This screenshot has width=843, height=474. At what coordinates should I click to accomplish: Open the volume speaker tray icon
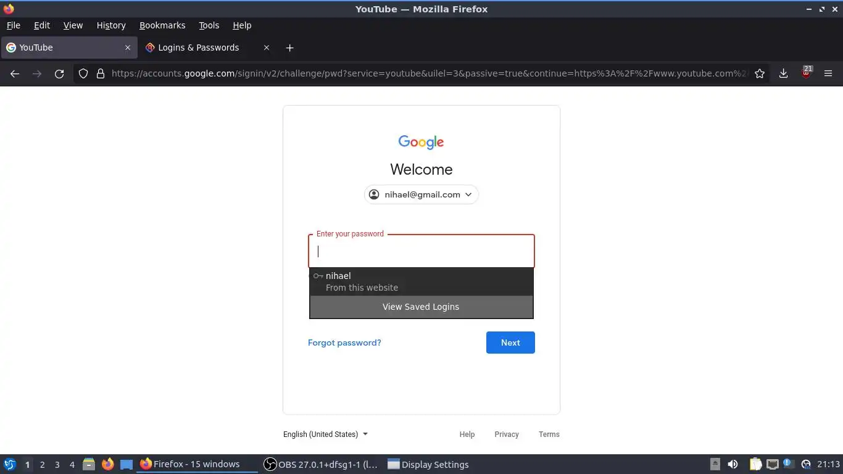click(x=733, y=464)
